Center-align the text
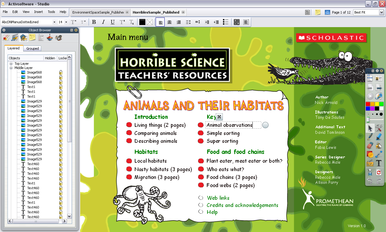This screenshot has width=386, height=232. (x=169, y=22)
